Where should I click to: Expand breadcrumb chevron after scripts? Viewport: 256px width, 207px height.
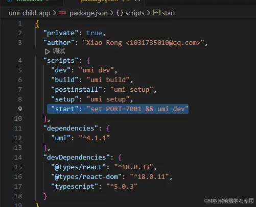(148, 13)
